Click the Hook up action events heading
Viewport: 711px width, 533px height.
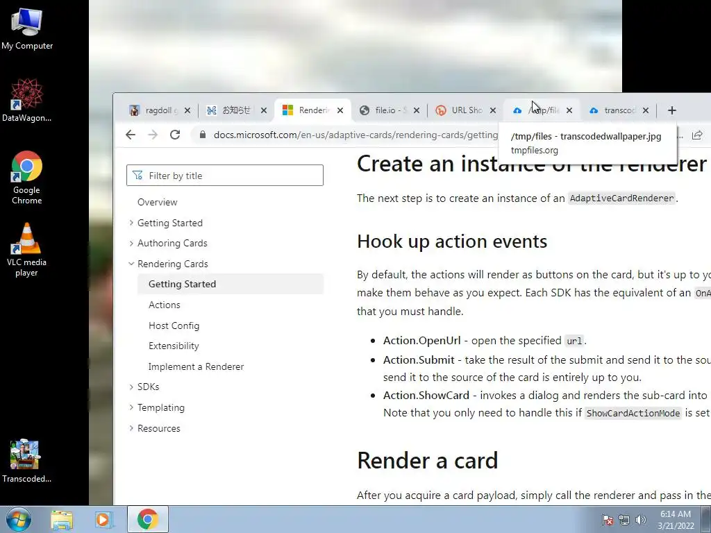(x=452, y=241)
